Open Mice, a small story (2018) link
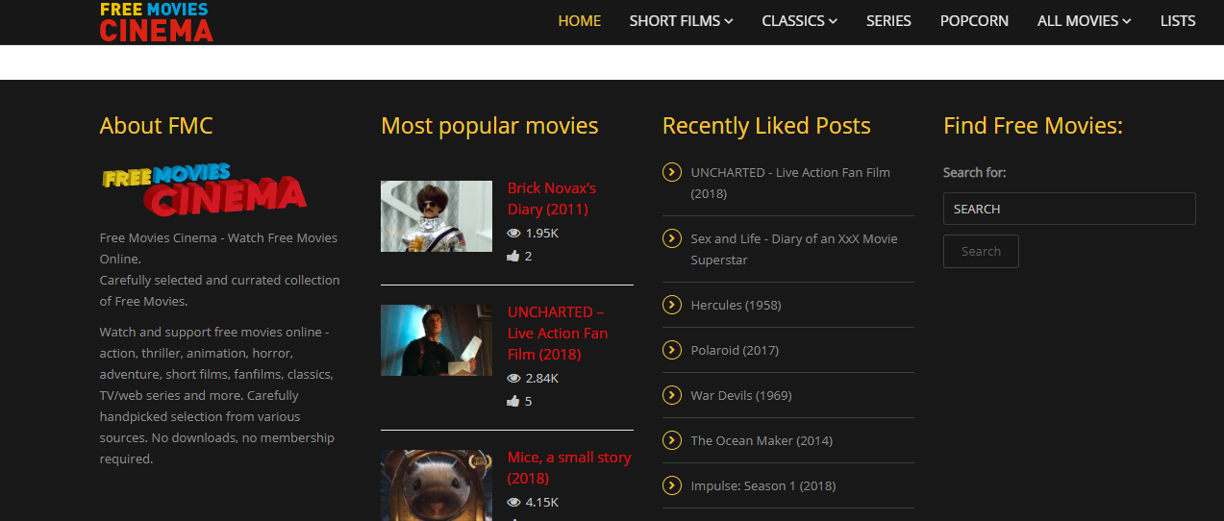Screen dimensions: 1224x521 (x=568, y=467)
